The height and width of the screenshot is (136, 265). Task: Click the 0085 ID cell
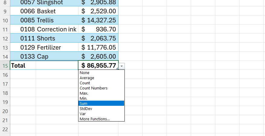(23, 20)
